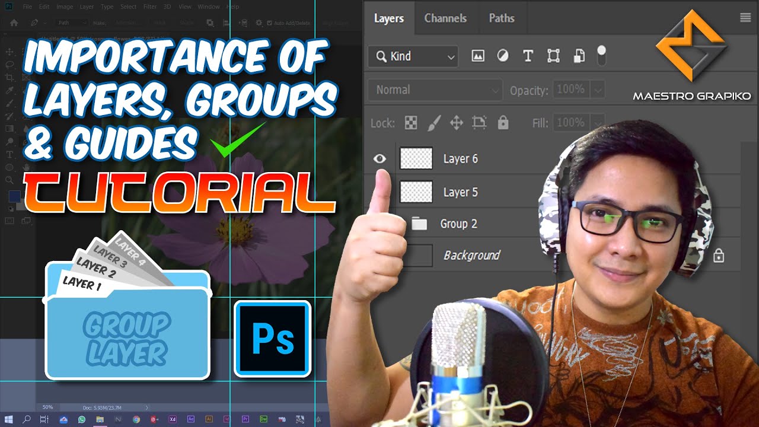Open the Filter menu
759x427 pixels.
tap(150, 7)
